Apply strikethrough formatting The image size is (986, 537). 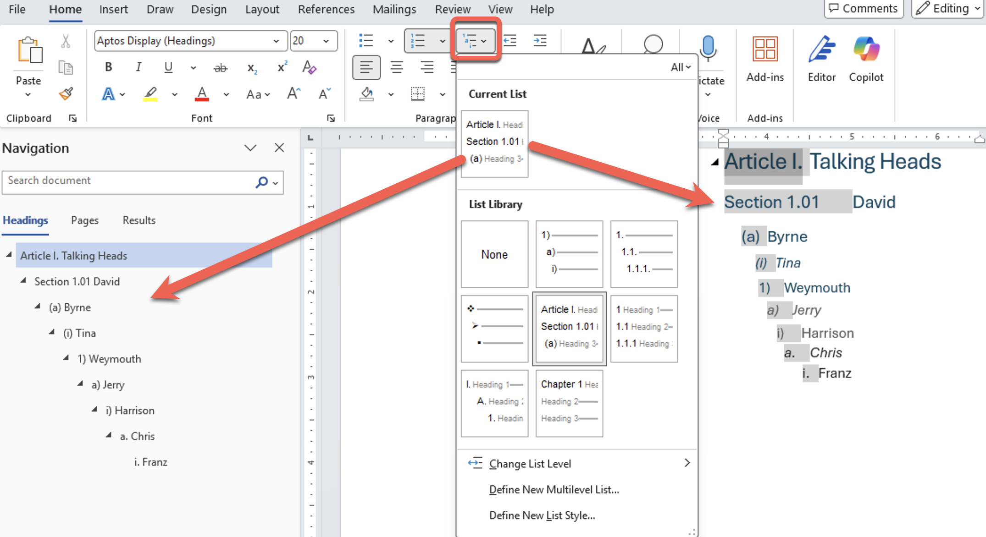click(x=220, y=68)
